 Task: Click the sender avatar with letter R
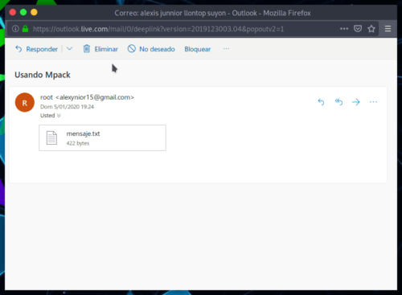tap(25, 103)
